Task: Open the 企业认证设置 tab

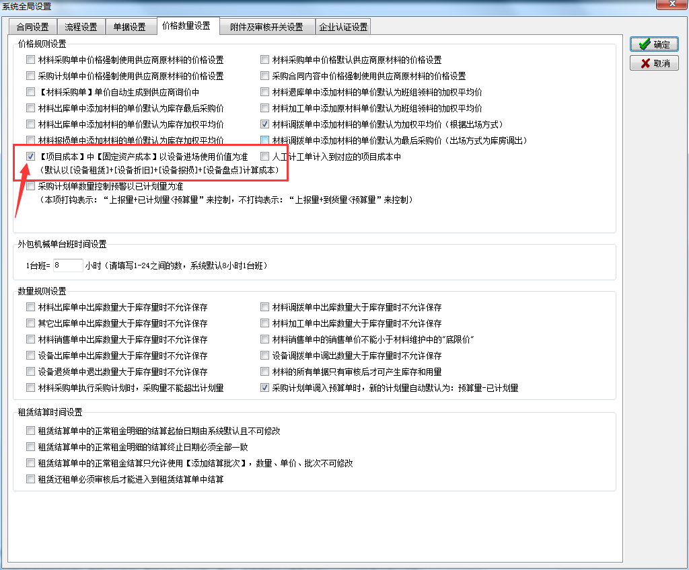Action: [x=343, y=27]
